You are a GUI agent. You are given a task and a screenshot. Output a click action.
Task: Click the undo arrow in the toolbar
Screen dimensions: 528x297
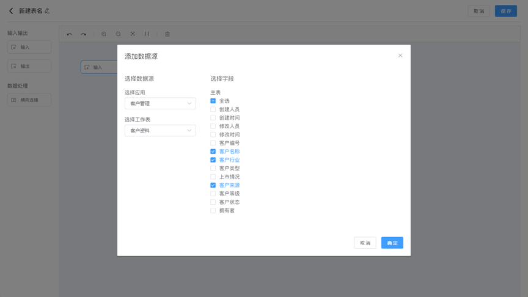click(69, 34)
